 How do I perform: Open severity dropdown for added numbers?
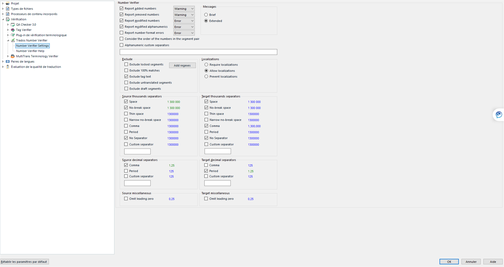[184, 9]
